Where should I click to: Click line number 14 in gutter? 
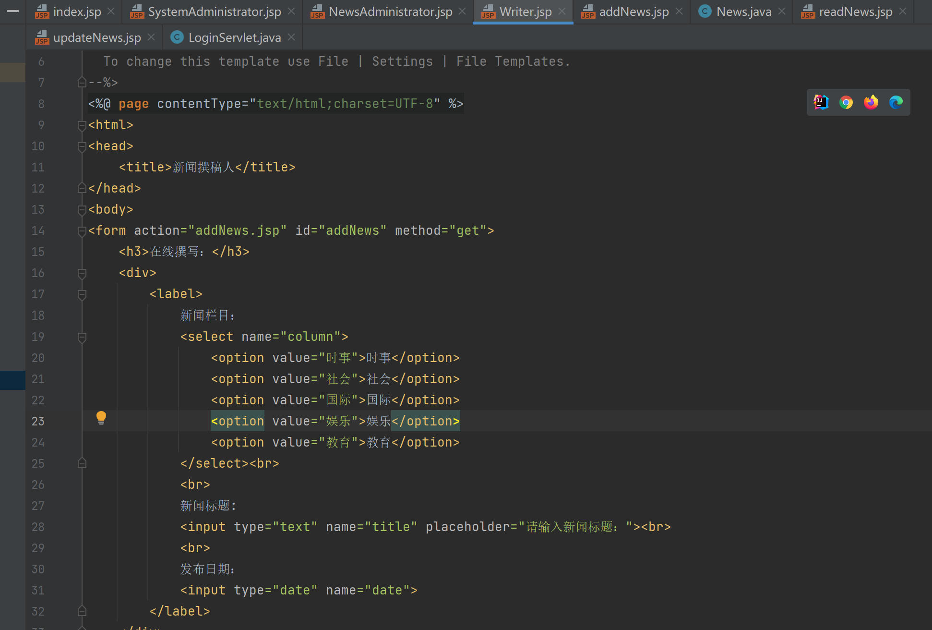click(x=38, y=231)
